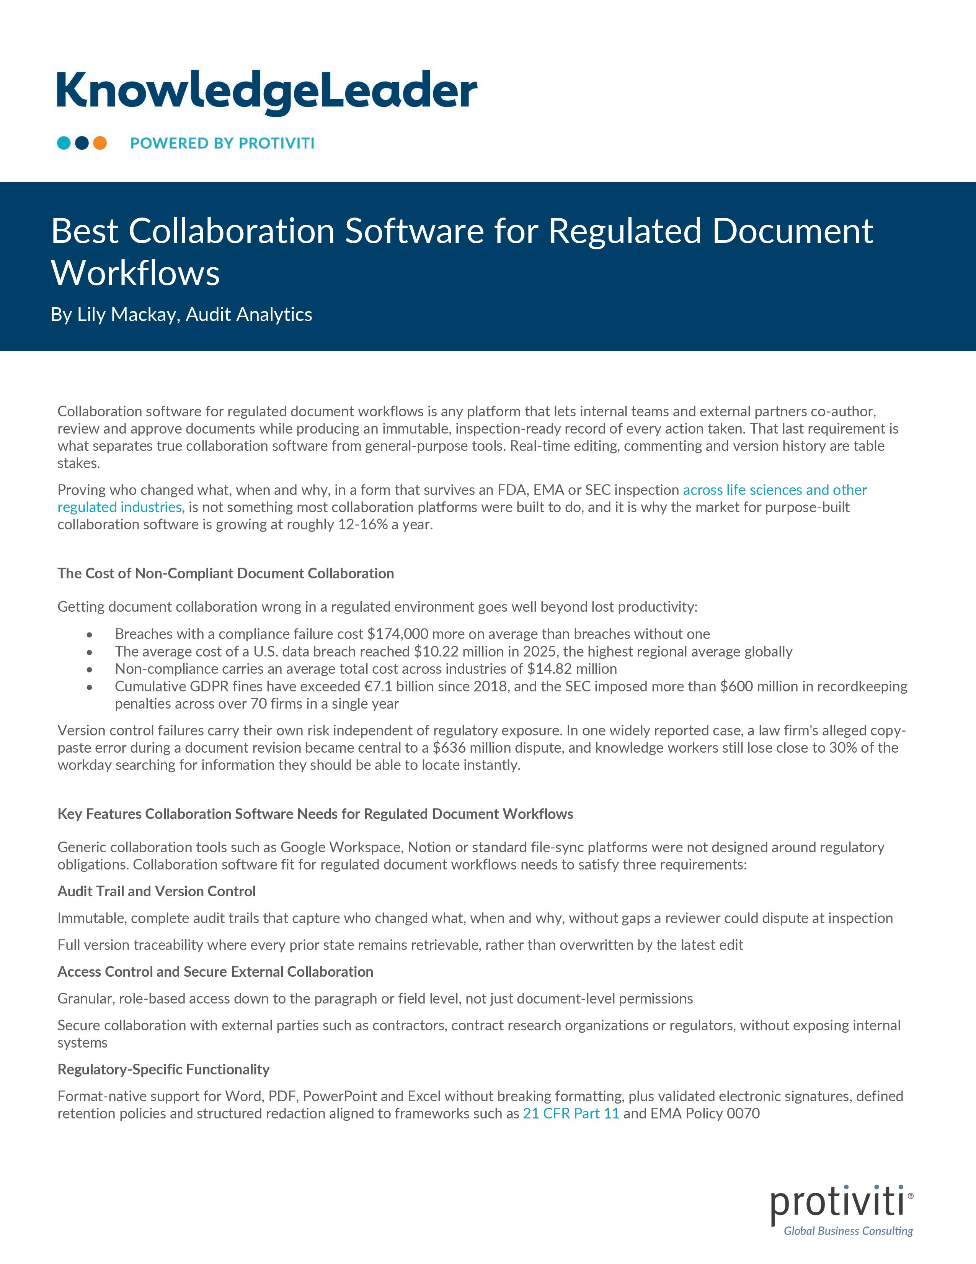This screenshot has width=976, height=1264.
Task: Click intro paragraph starting 'Collaboration software for regulated'
Action: [478, 437]
